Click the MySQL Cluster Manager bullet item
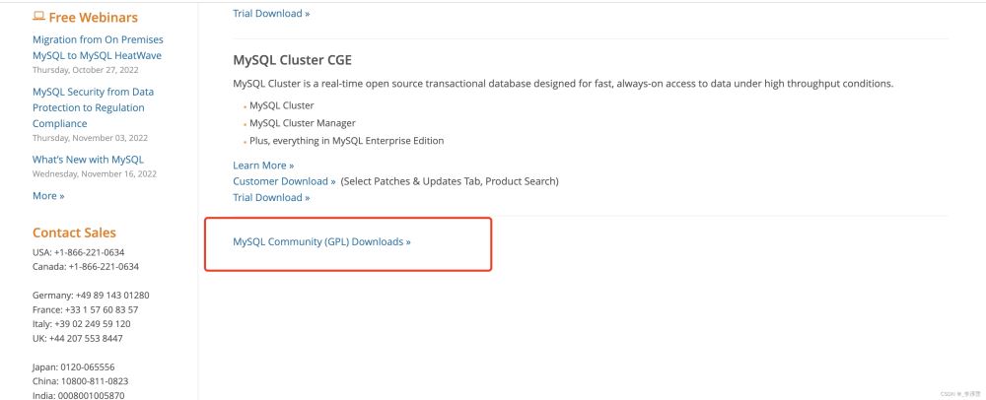This screenshot has width=986, height=400. point(302,123)
